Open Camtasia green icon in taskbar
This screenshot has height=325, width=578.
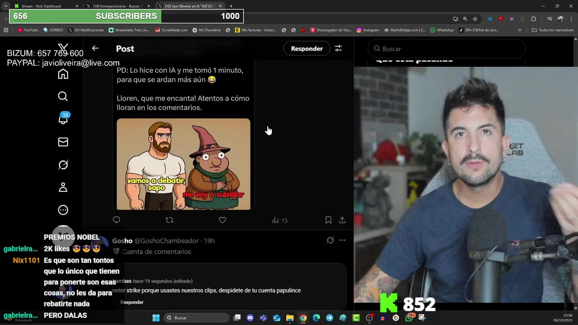(x=356, y=318)
